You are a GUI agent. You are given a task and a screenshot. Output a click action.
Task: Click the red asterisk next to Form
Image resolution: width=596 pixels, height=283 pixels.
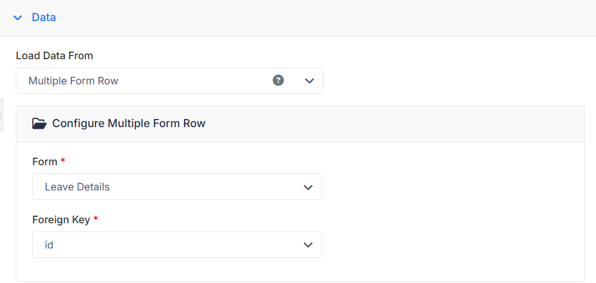pos(63,161)
